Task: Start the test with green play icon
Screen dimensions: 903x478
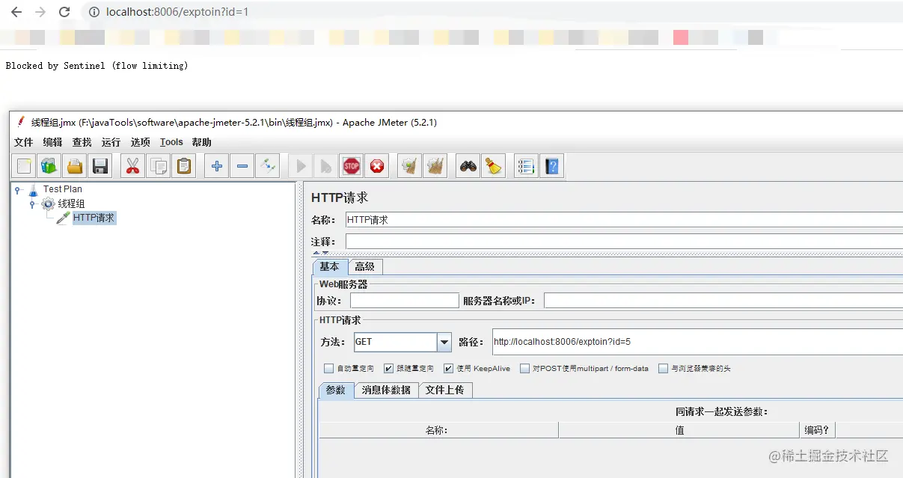Action: 301,166
